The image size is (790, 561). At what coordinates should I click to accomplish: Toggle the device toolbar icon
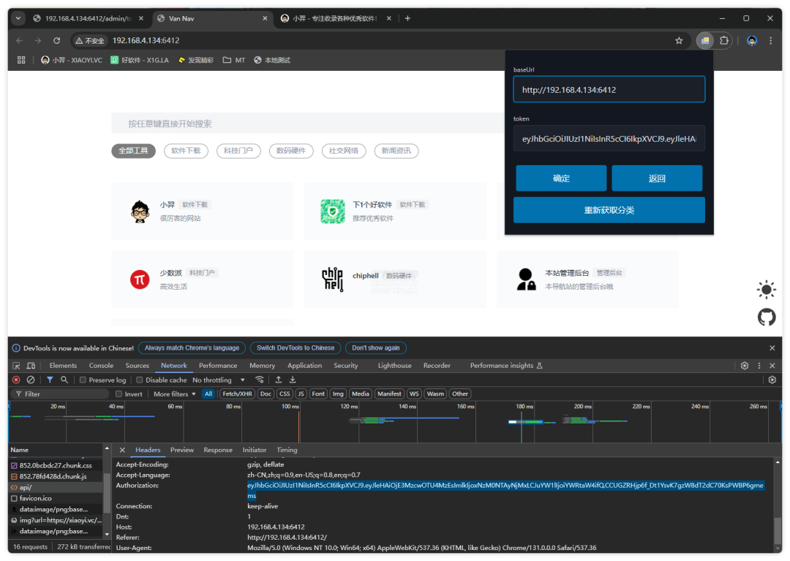pyautogui.click(x=32, y=366)
